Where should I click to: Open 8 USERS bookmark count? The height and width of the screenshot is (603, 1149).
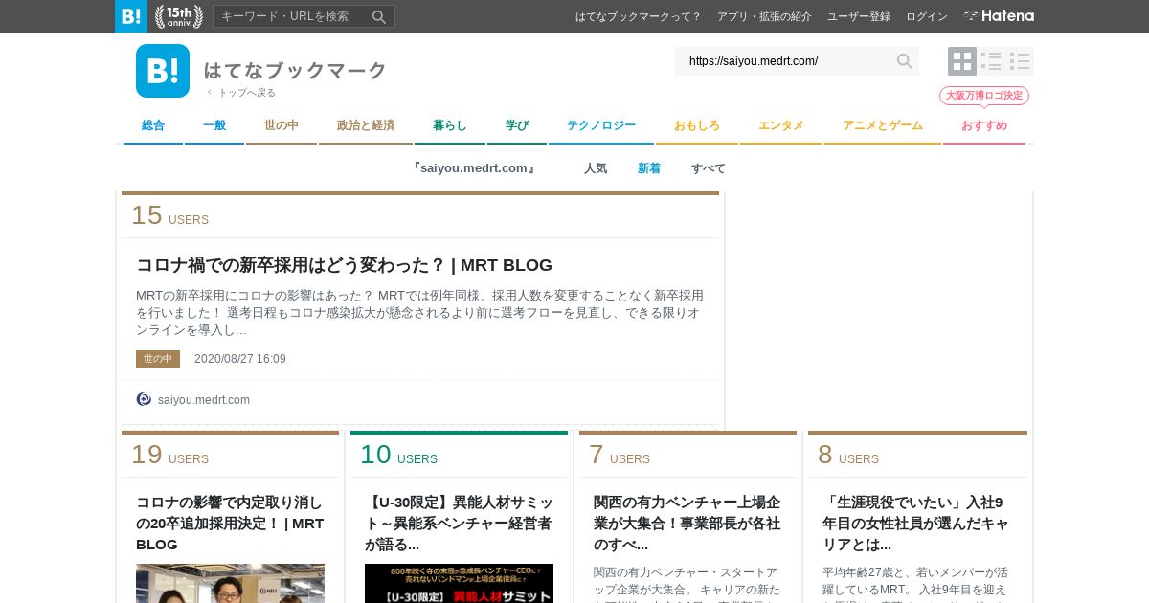point(848,455)
